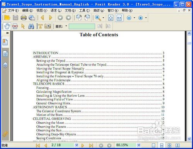
Task: Open the Bookmarks panel in the sidebar
Action: click(5, 42)
